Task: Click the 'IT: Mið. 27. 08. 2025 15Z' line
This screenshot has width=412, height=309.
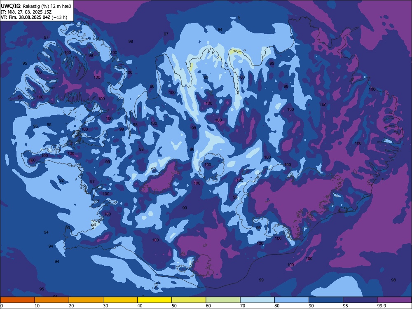Action: point(26,12)
